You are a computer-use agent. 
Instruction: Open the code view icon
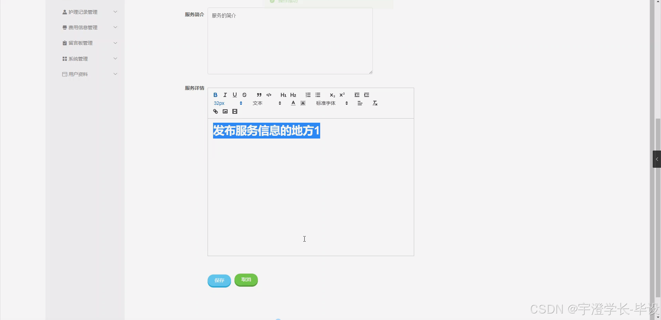[x=269, y=95]
